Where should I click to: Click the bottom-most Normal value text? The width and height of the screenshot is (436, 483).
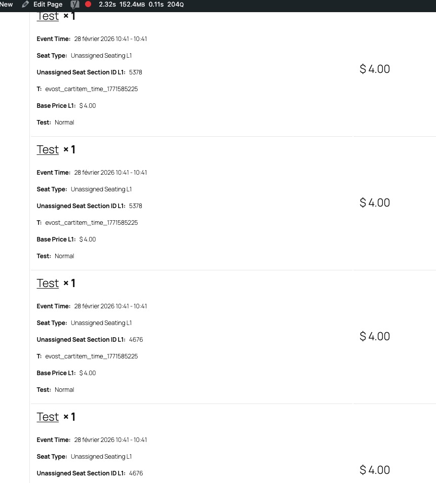[x=64, y=390]
